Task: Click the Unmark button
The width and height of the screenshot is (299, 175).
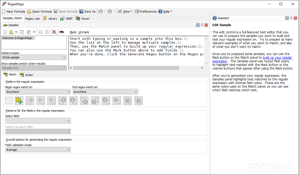Action: 84,32
